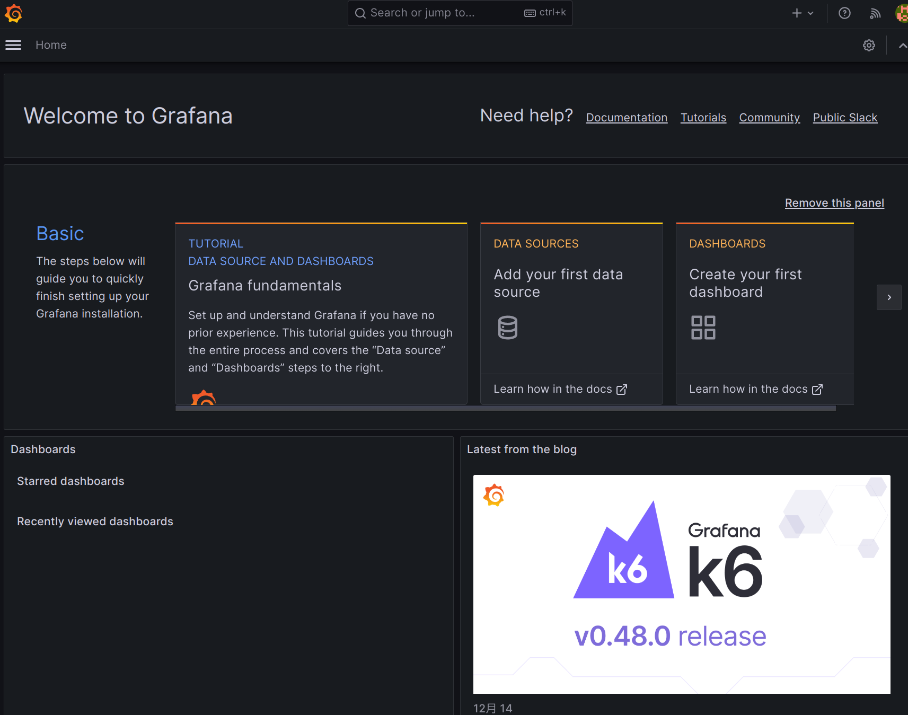Collapse the top bar with the caret
The height and width of the screenshot is (715, 908).
point(902,45)
